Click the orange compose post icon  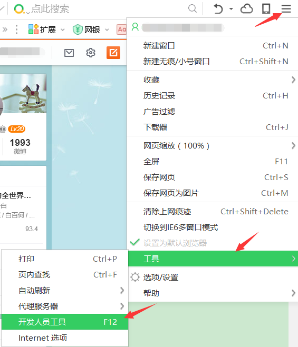pyautogui.click(x=113, y=53)
